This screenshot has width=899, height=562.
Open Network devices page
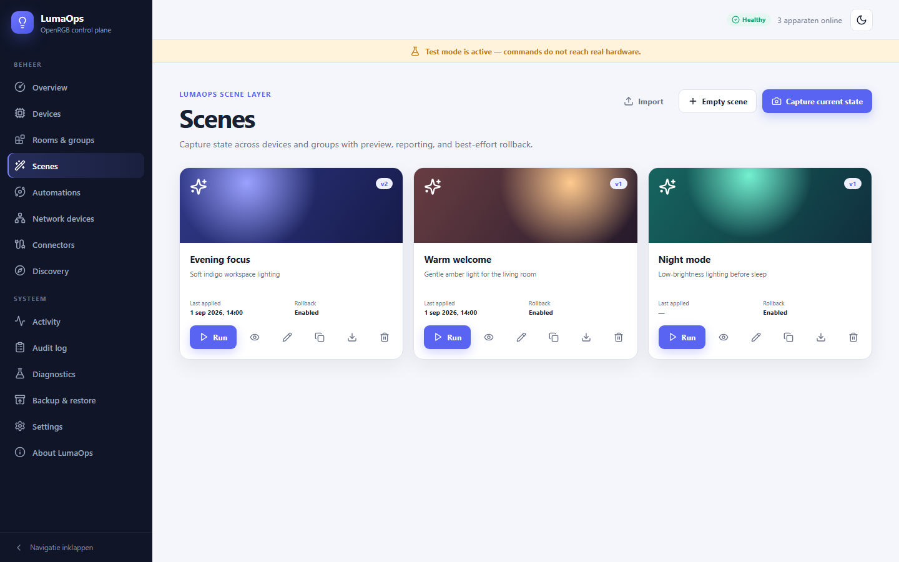pyautogui.click(x=76, y=219)
